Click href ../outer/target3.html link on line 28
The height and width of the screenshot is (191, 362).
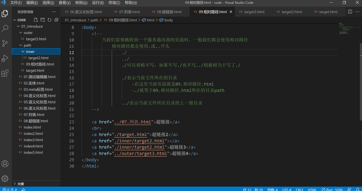[x=141, y=154]
